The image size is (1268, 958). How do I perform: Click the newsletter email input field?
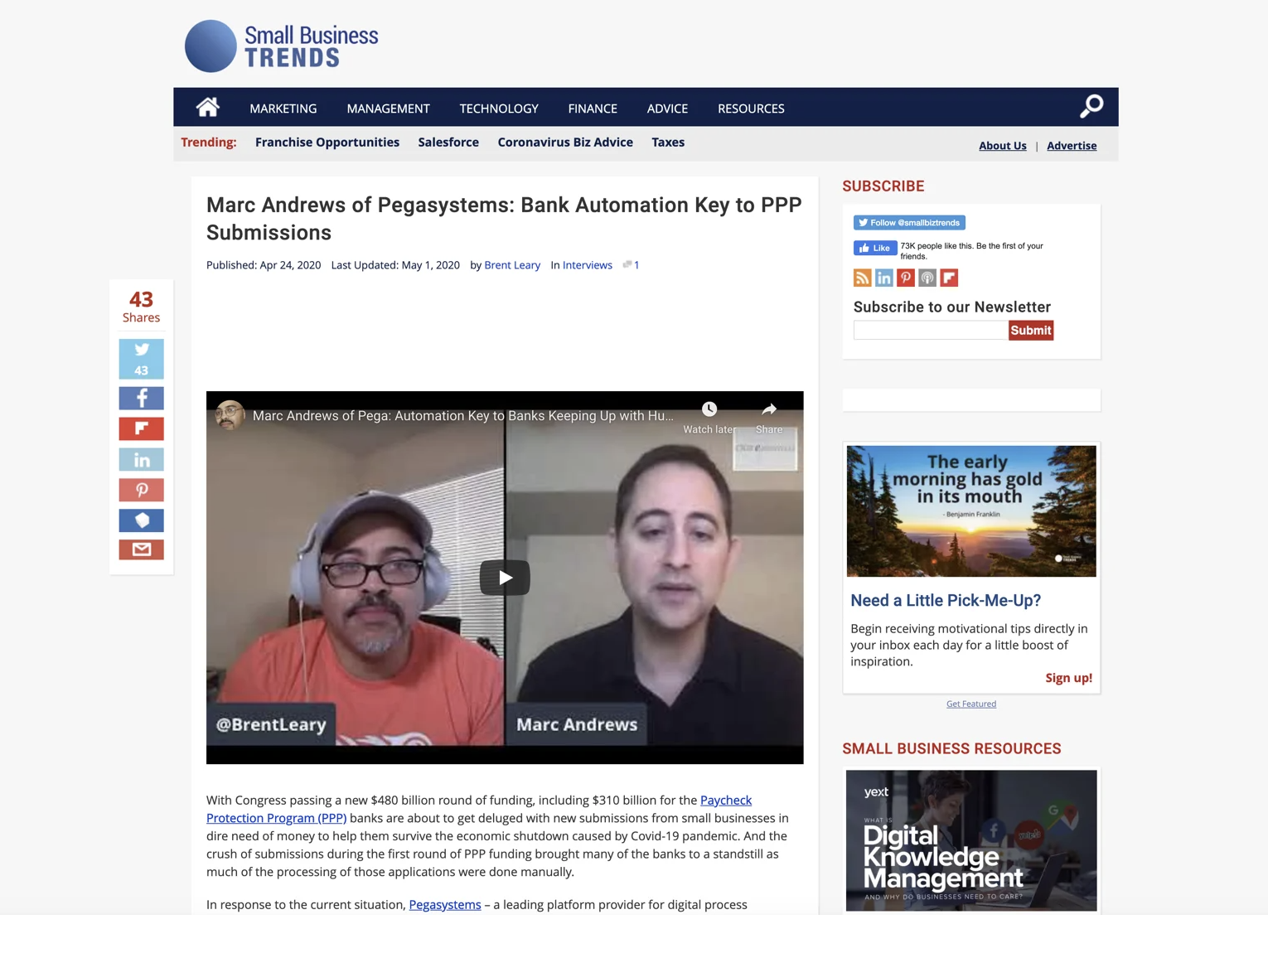point(930,331)
